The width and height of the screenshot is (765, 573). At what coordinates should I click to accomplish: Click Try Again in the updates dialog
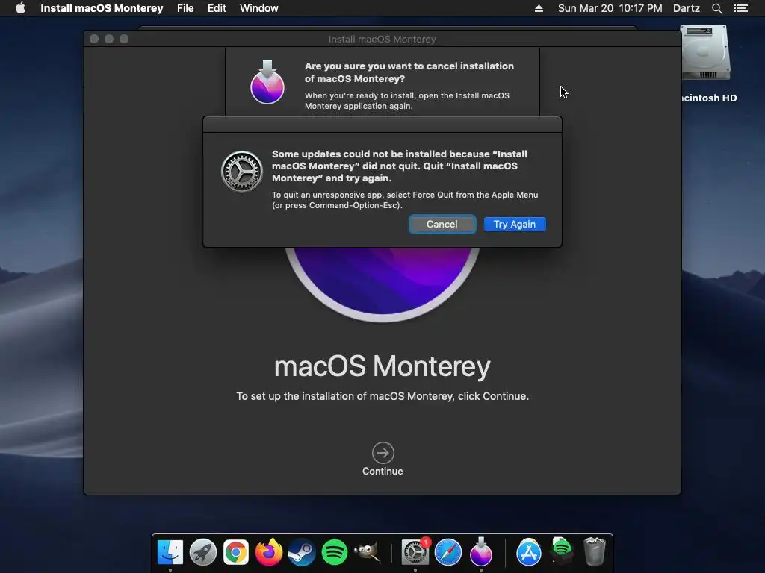pyautogui.click(x=515, y=224)
